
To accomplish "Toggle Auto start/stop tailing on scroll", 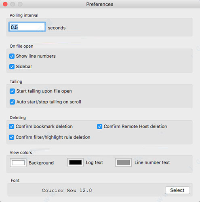I will tap(12, 102).
